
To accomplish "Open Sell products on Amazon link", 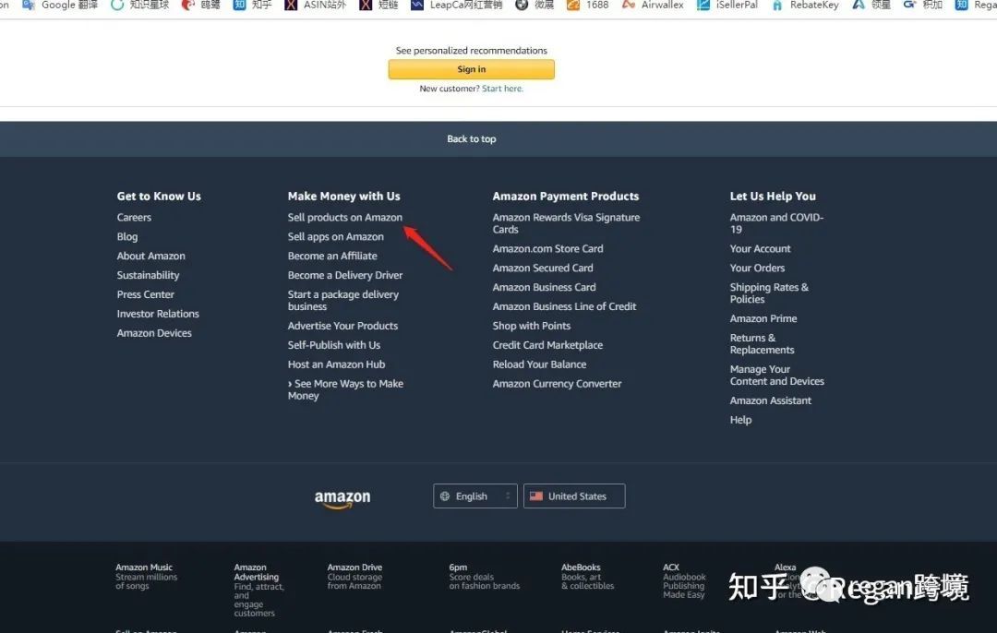I will (x=344, y=218).
